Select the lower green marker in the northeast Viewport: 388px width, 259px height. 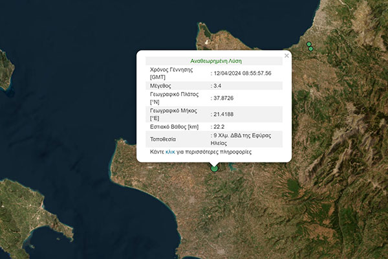(x=311, y=49)
